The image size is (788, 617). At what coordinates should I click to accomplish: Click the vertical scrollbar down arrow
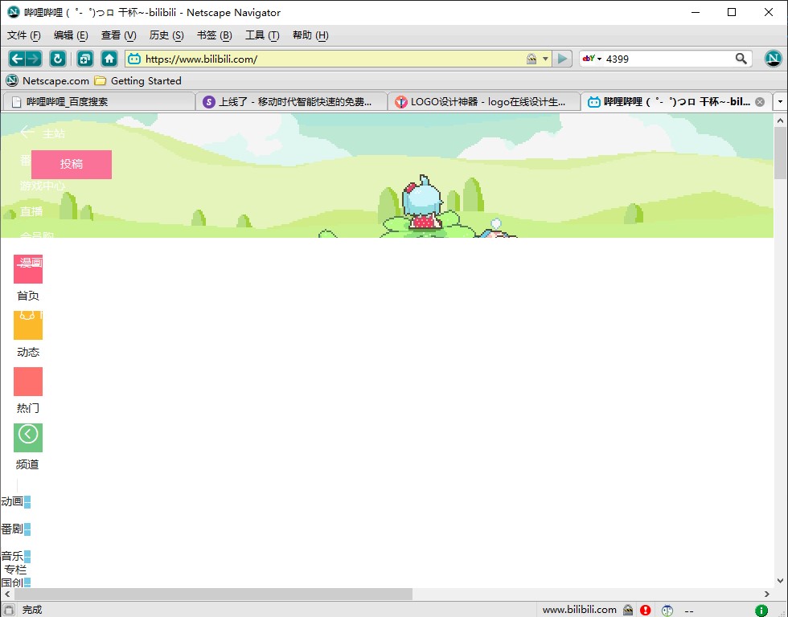click(x=780, y=581)
